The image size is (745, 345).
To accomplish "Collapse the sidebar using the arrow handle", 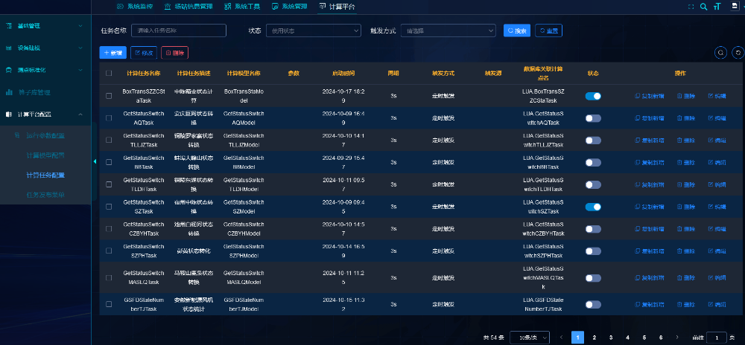I will click(95, 161).
